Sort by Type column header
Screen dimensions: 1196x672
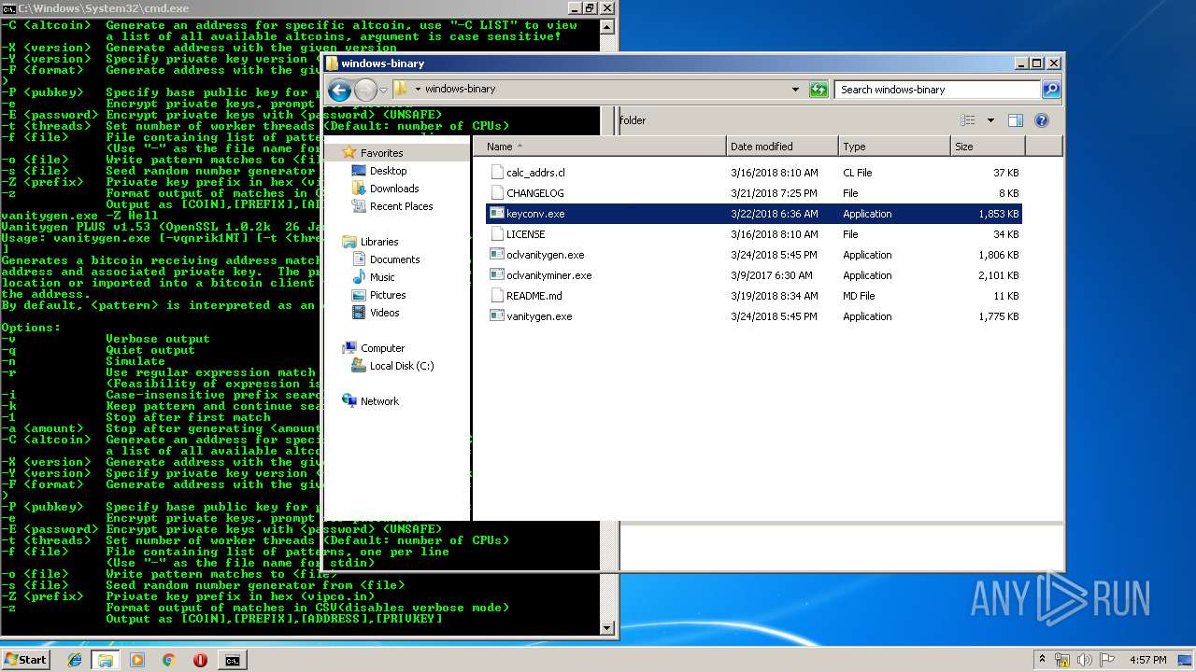(x=894, y=147)
